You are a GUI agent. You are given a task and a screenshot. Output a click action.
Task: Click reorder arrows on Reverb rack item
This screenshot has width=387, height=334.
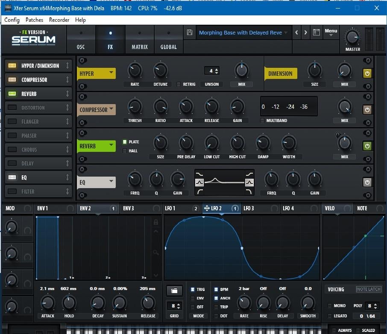tap(67, 94)
